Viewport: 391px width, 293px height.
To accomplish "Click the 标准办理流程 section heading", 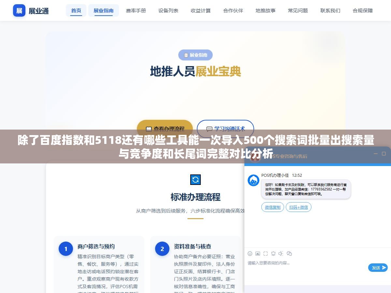I will click(195, 197).
